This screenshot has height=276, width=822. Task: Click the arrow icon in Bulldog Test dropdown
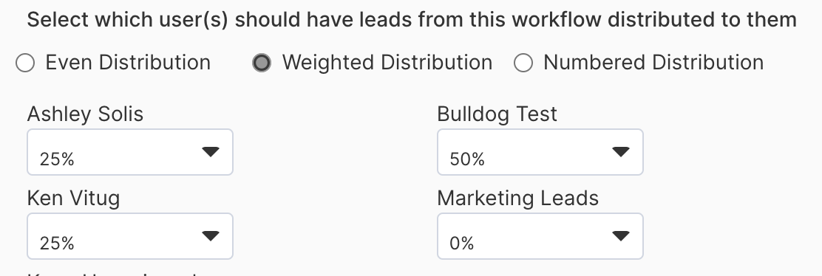click(x=621, y=152)
